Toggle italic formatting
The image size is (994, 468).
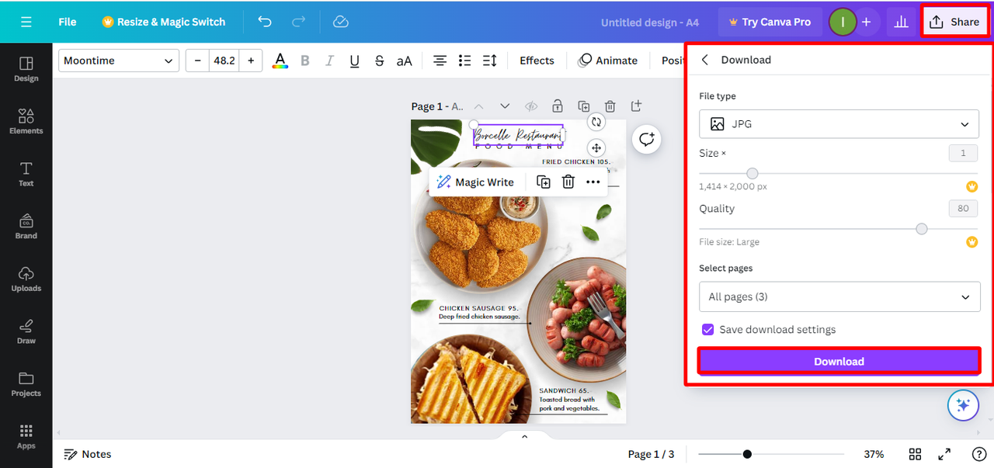329,61
